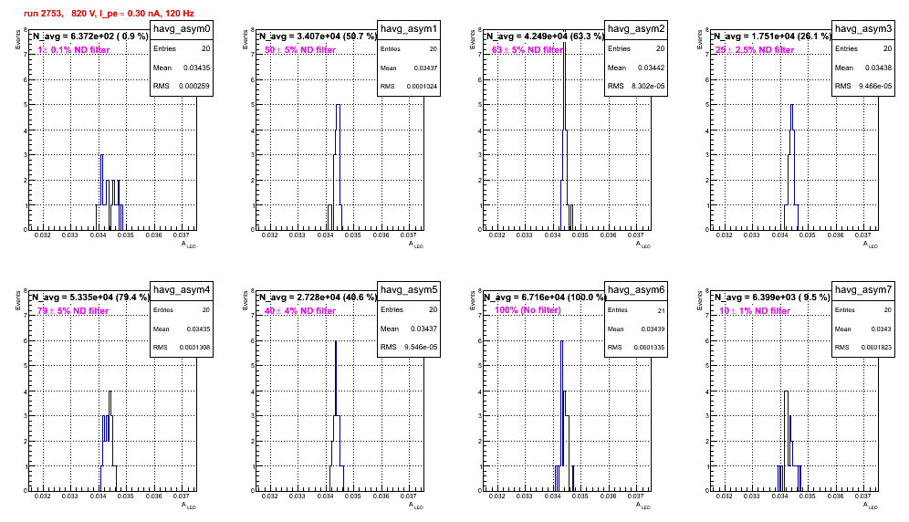This screenshot has width=909, height=522.
Task: Click the N_avg = 4.249e+04 label
Action: (545, 36)
